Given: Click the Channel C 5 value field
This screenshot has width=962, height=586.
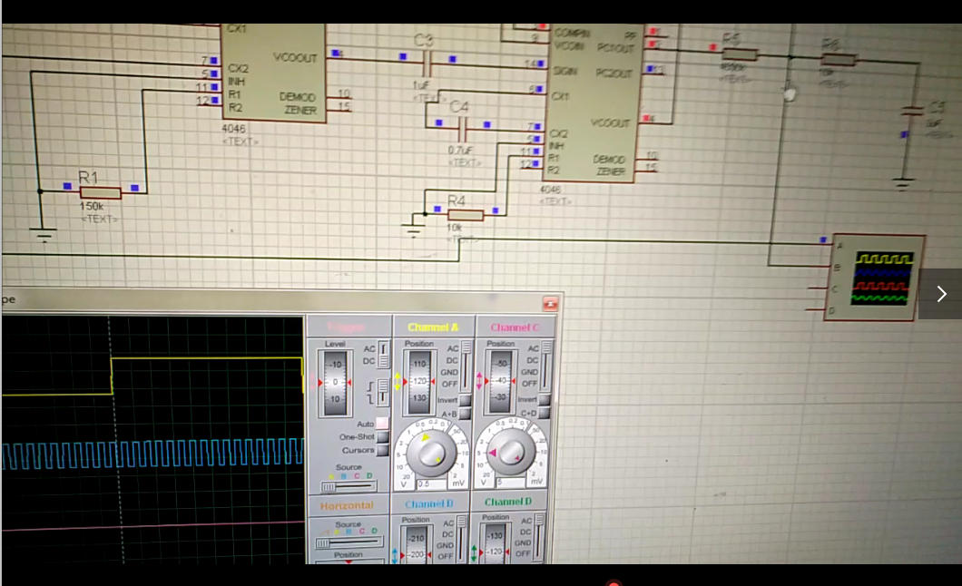Looking at the screenshot, I should click(x=511, y=483).
